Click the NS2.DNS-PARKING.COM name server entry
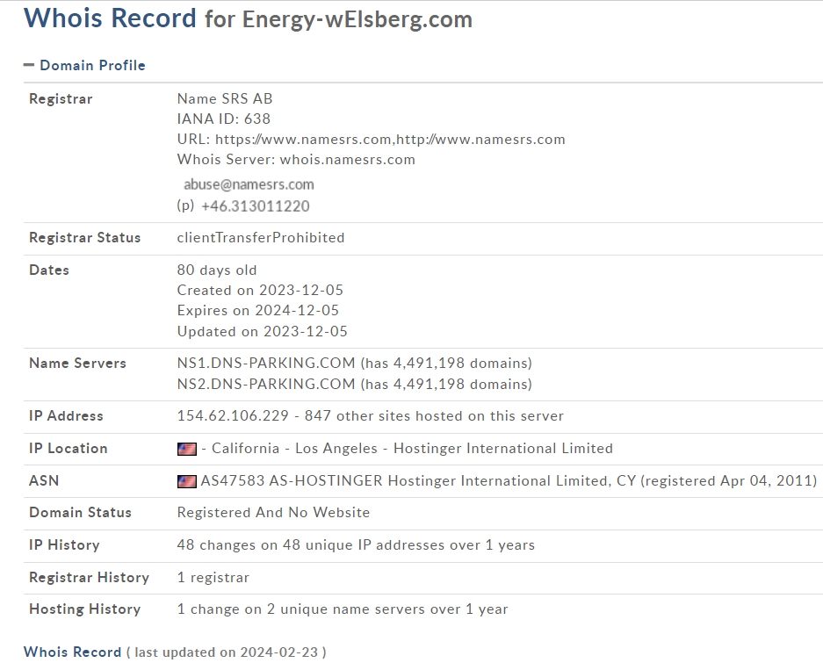 pyautogui.click(x=355, y=385)
